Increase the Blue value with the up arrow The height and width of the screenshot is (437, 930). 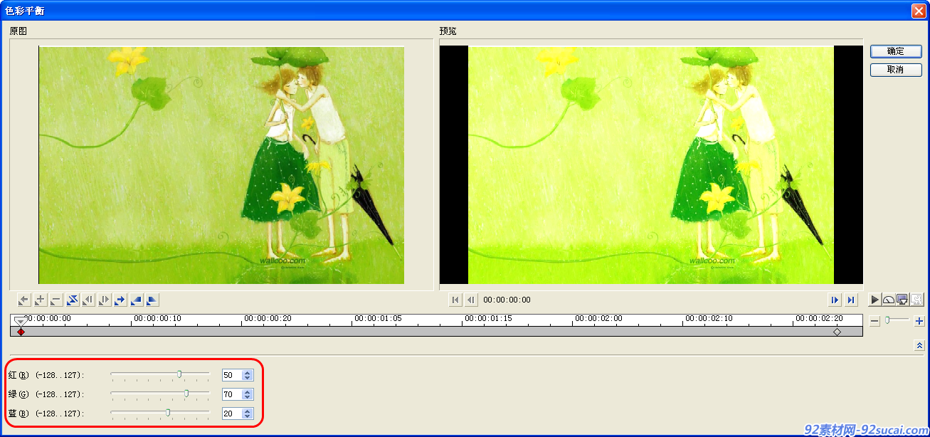click(x=248, y=411)
